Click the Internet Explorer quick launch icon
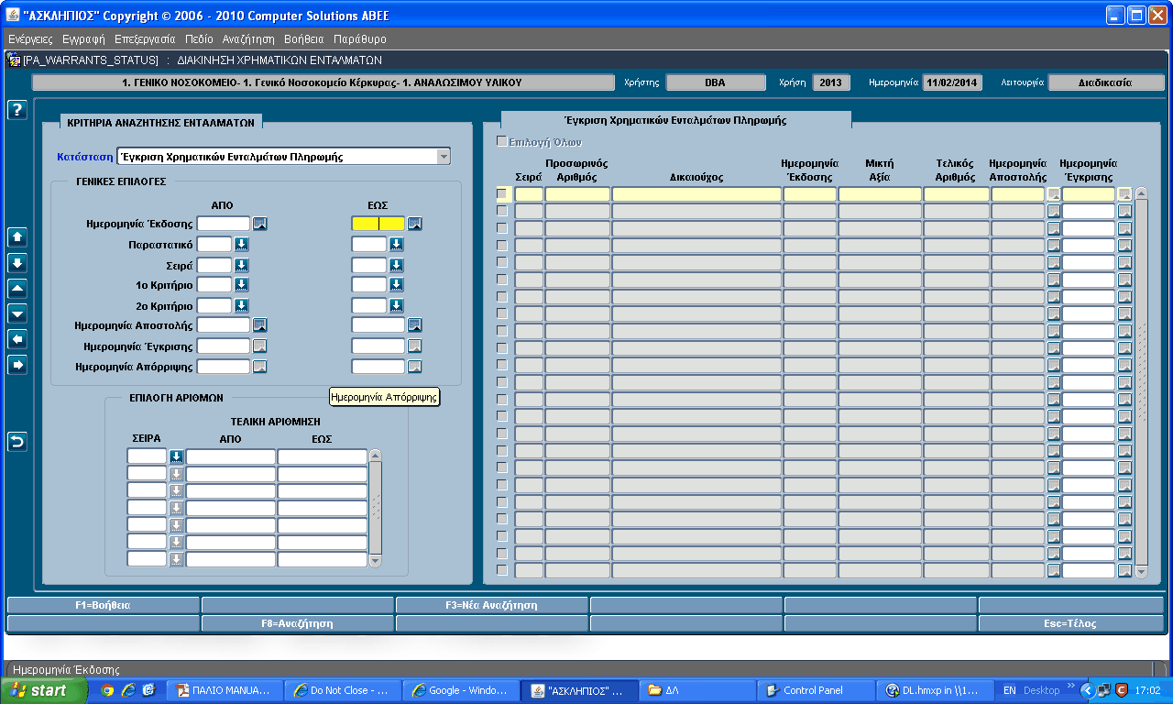Viewport: 1173px width, 704px height. 128,690
